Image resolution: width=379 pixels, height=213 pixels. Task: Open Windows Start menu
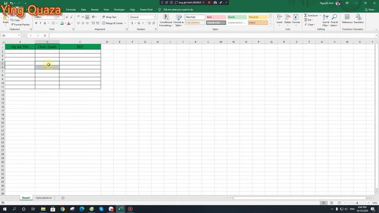click(x=5, y=209)
